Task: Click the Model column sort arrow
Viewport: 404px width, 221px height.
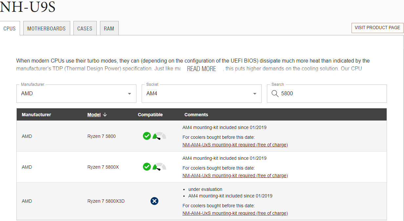Action: 105,115
